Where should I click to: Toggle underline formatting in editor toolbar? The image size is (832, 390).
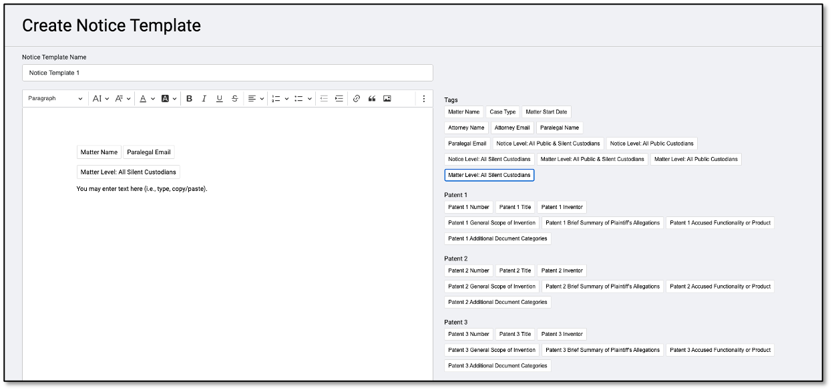pos(219,98)
